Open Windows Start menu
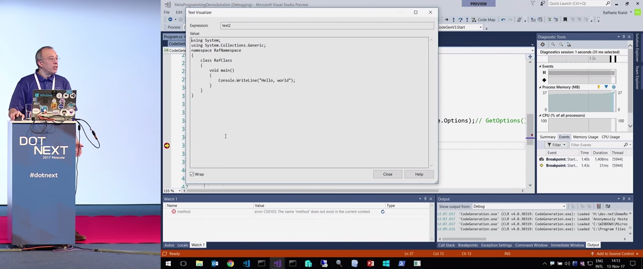The width and height of the screenshot is (643, 269). tap(168, 263)
